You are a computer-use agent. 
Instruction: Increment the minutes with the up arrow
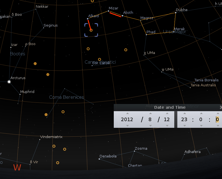[201, 113]
